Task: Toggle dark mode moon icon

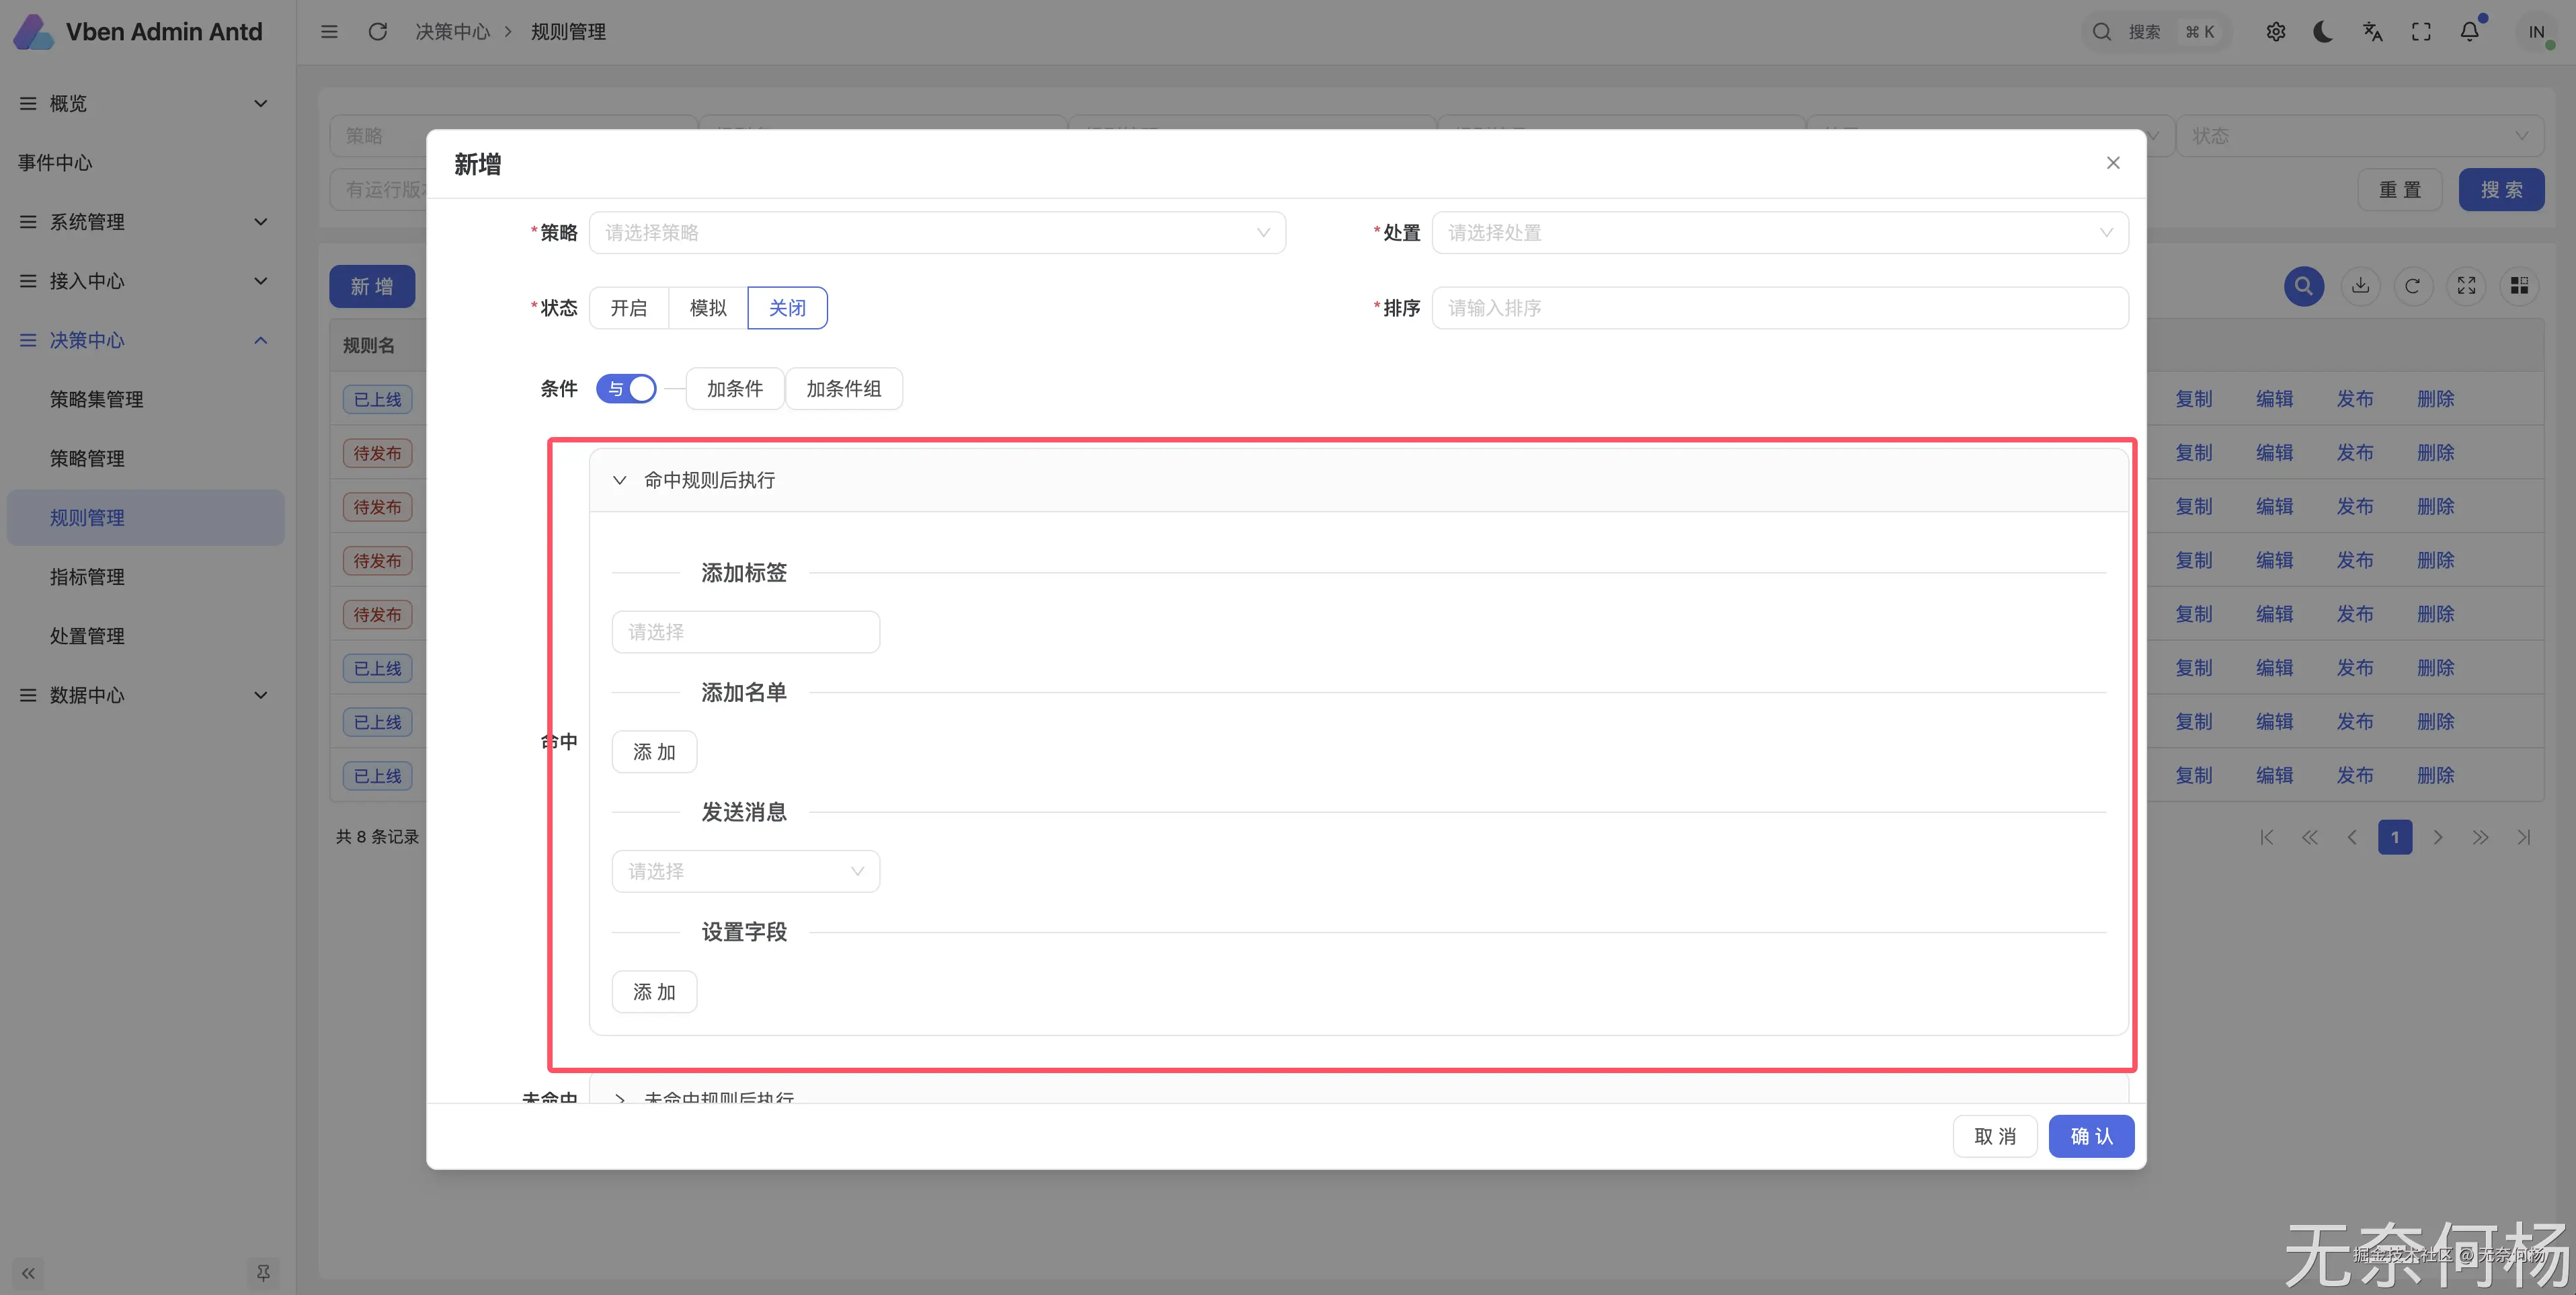Action: pyautogui.click(x=2323, y=32)
